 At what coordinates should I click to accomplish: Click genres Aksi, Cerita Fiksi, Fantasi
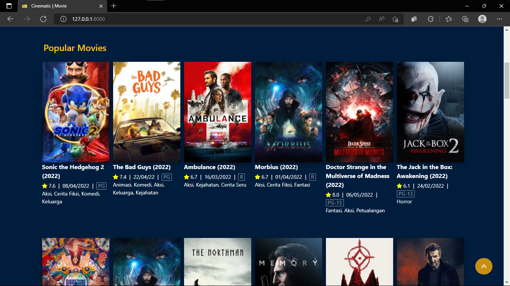tap(283, 185)
